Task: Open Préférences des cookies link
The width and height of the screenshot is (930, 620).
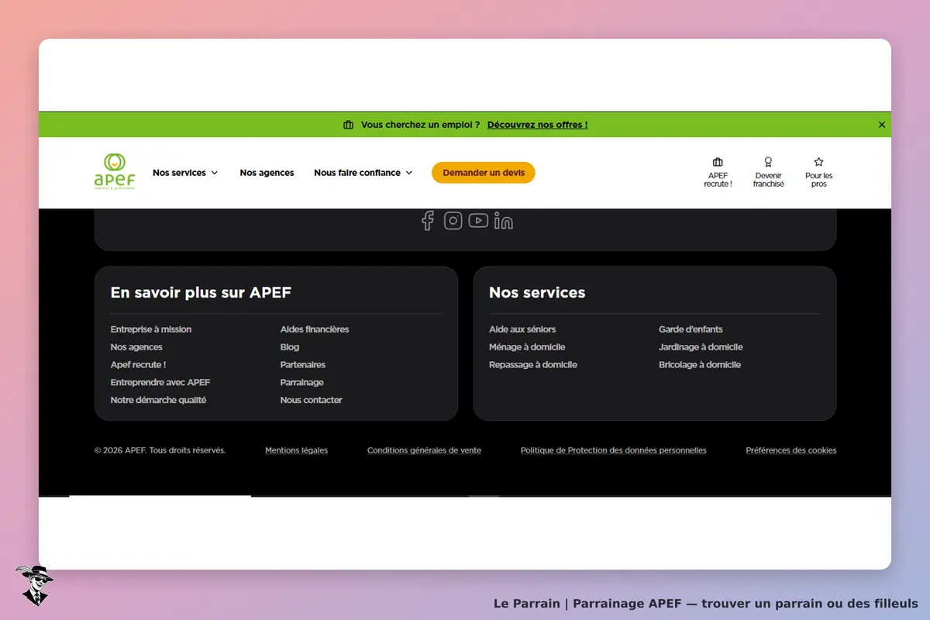Action: pyautogui.click(x=791, y=450)
